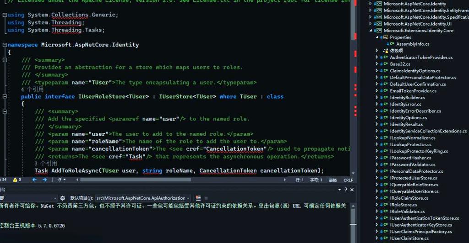Select the 依赖项 dependencies item
This screenshot has width=469, height=243.
point(396,50)
